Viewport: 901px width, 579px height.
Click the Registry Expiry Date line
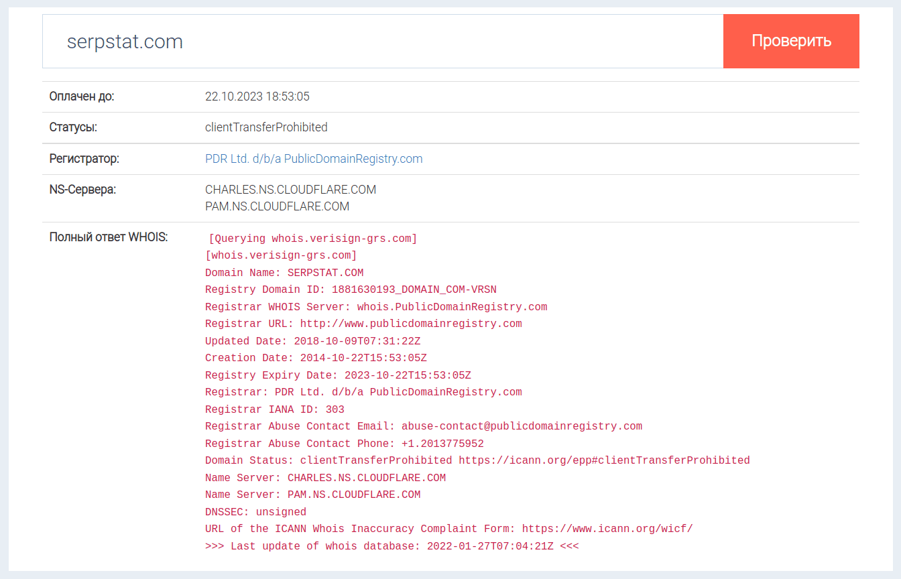click(x=338, y=375)
